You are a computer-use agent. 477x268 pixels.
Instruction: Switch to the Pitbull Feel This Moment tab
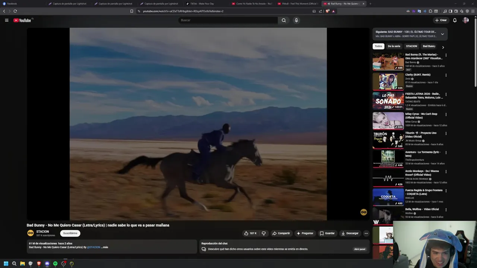297,4
